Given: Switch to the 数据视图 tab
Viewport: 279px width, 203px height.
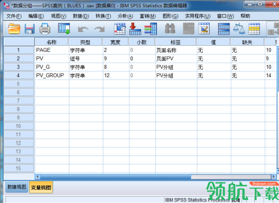Looking at the screenshot, I should [17, 187].
